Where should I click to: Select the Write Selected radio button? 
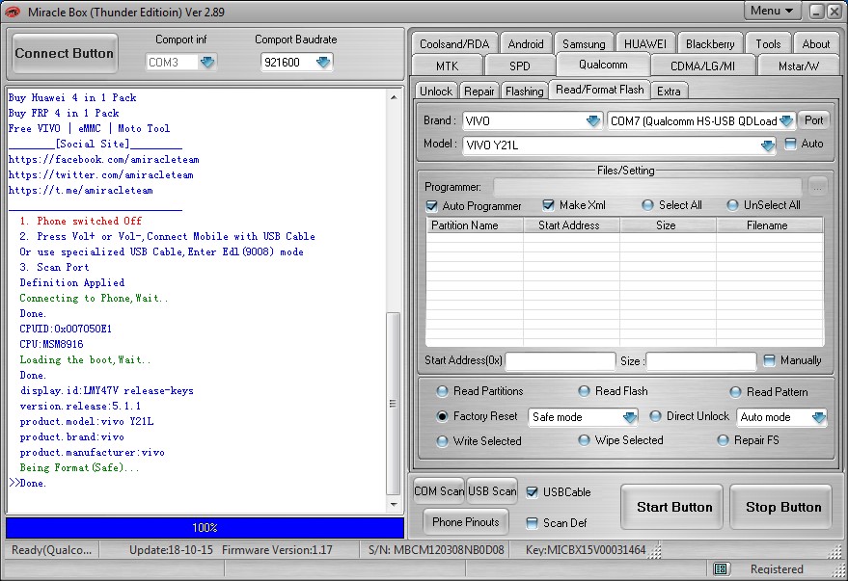[443, 441]
